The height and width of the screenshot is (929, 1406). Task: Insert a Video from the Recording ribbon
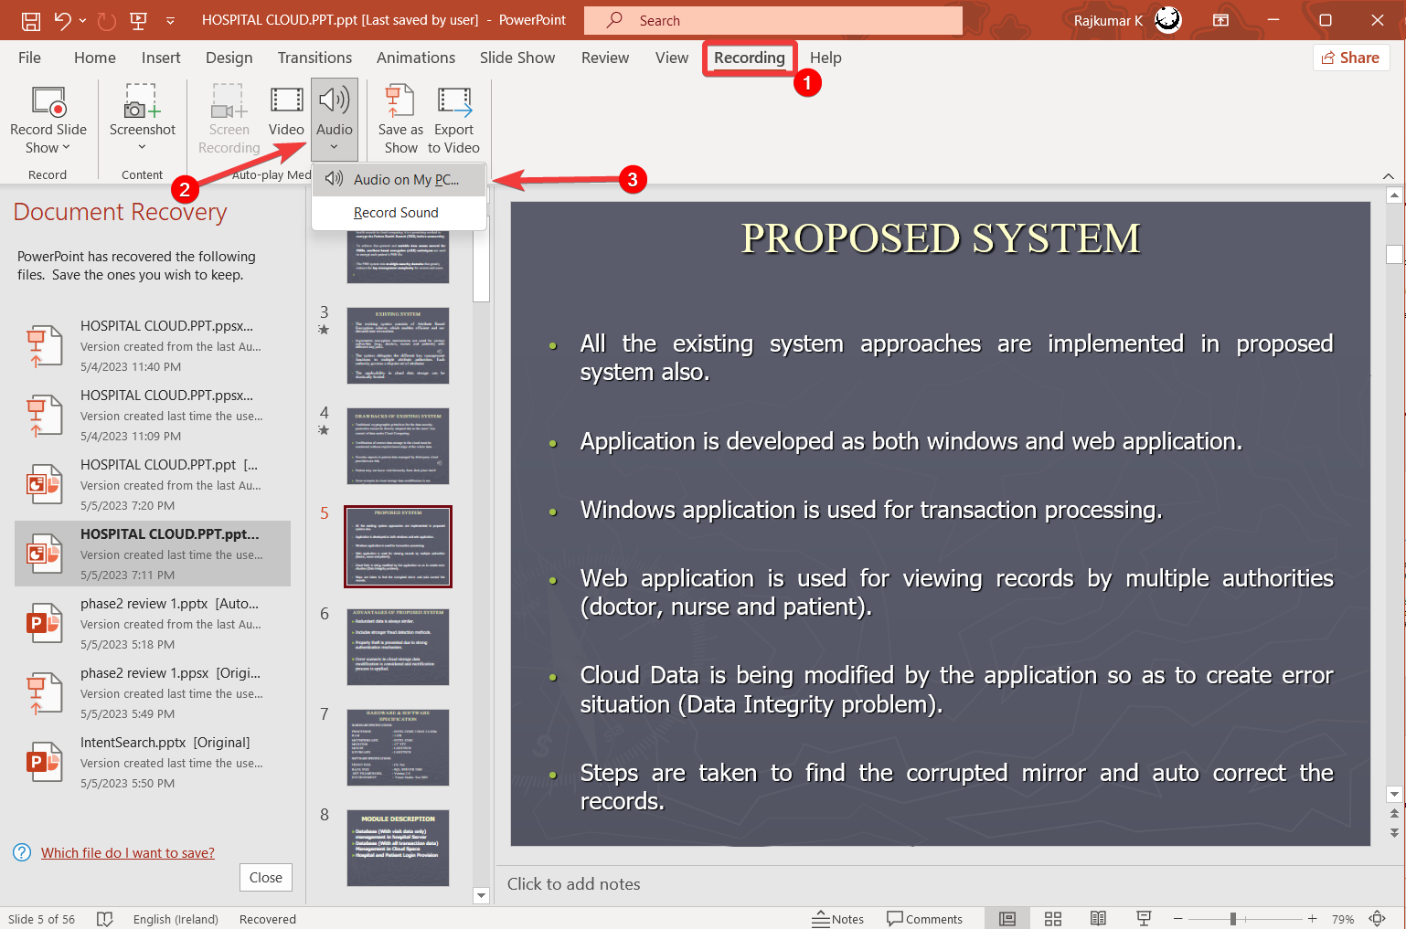pos(286,111)
